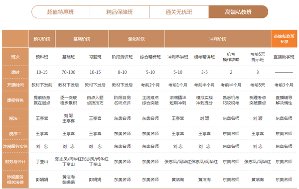The height and width of the screenshot is (189, 299).
Task: Click the 预科班 class cell
Action: coord(42,57)
